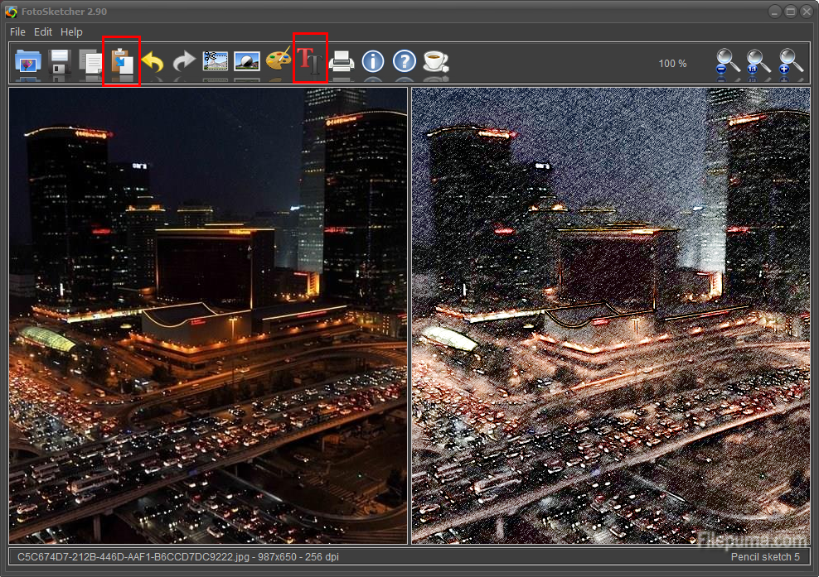Reset zoom with the 1:1 magnifier

(758, 63)
